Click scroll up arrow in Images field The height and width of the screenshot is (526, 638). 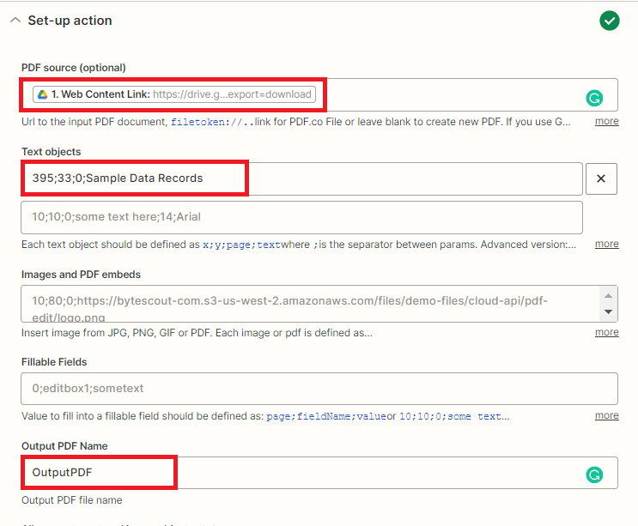point(609,294)
